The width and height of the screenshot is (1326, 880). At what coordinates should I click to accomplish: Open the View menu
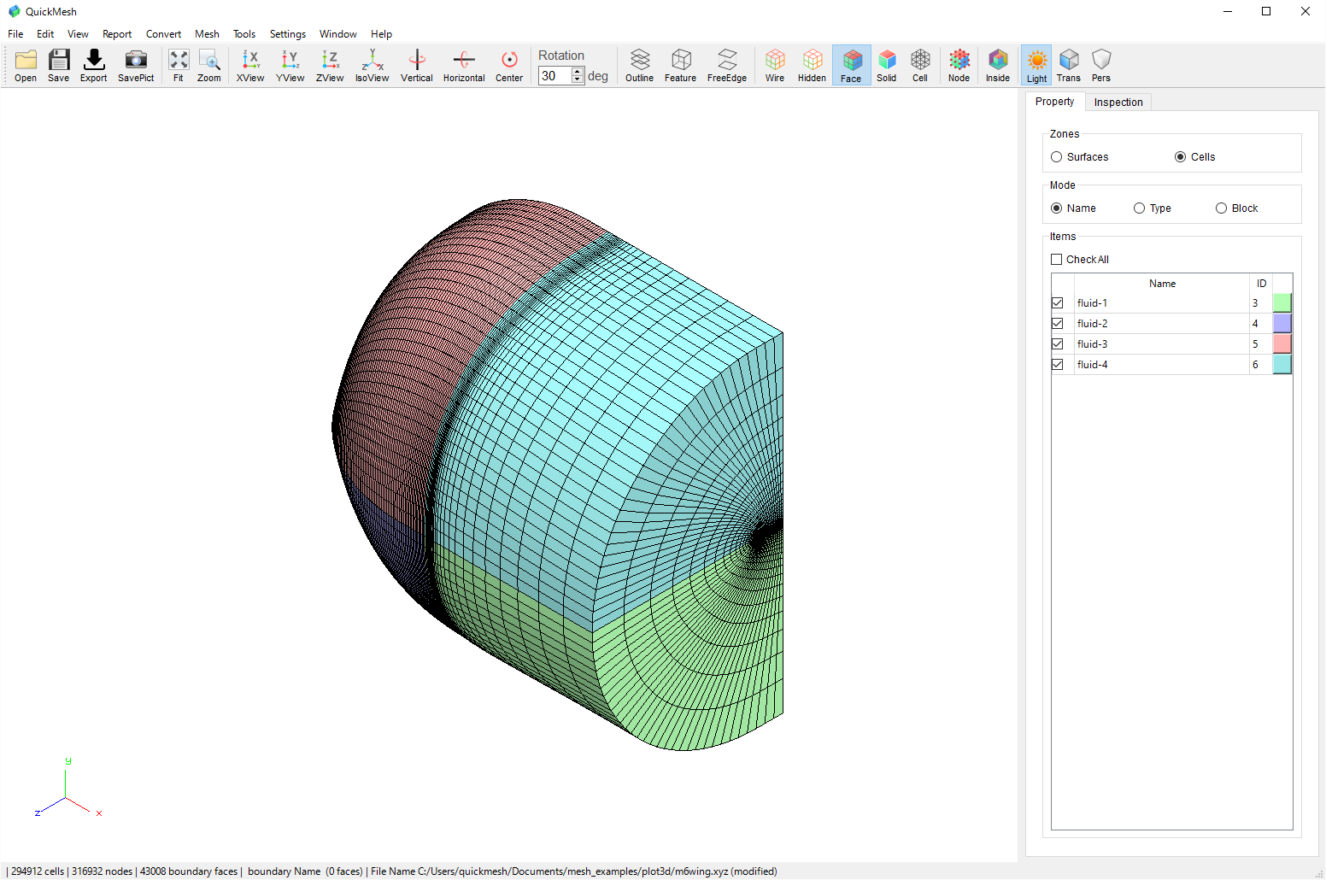coord(78,34)
